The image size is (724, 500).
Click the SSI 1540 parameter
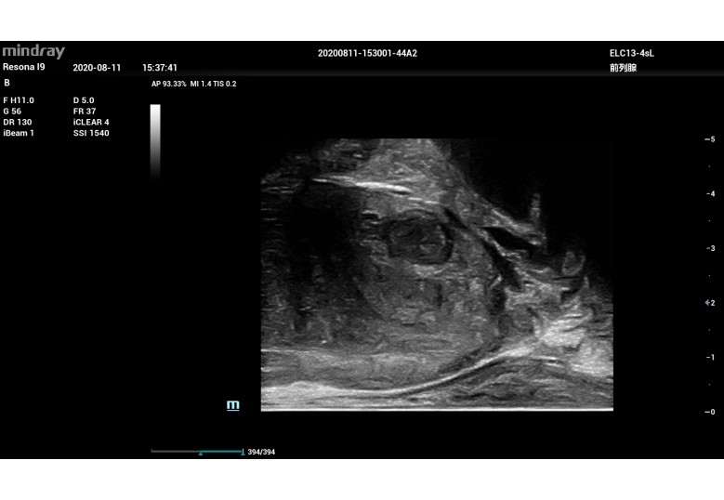(91, 133)
